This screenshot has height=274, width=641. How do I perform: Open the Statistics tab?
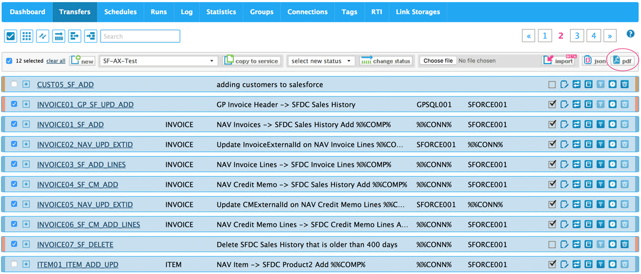click(221, 12)
